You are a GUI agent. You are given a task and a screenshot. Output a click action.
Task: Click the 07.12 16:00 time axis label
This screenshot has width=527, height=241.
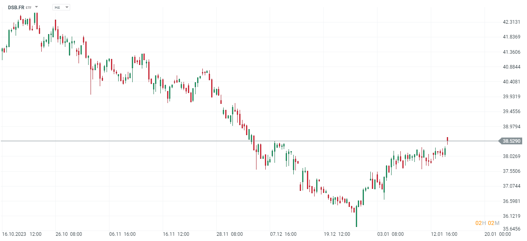[x=283, y=234]
